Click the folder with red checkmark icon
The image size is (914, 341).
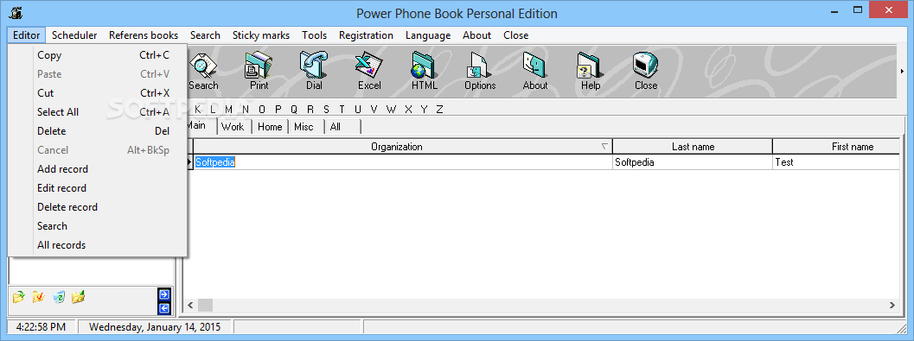[x=38, y=297]
